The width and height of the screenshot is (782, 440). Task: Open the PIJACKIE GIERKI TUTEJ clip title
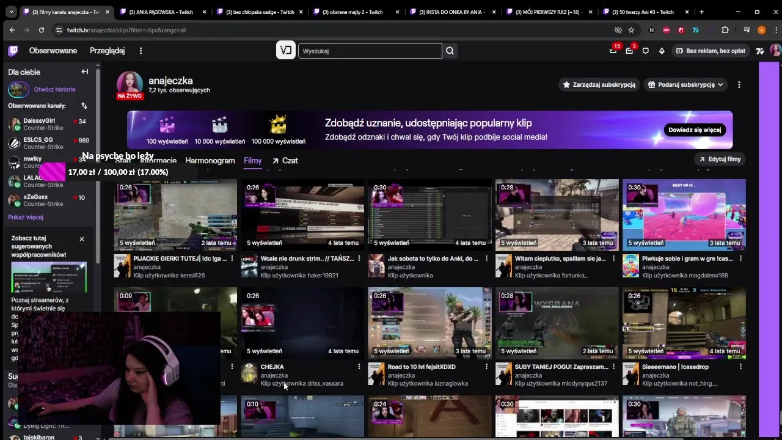[x=180, y=258]
